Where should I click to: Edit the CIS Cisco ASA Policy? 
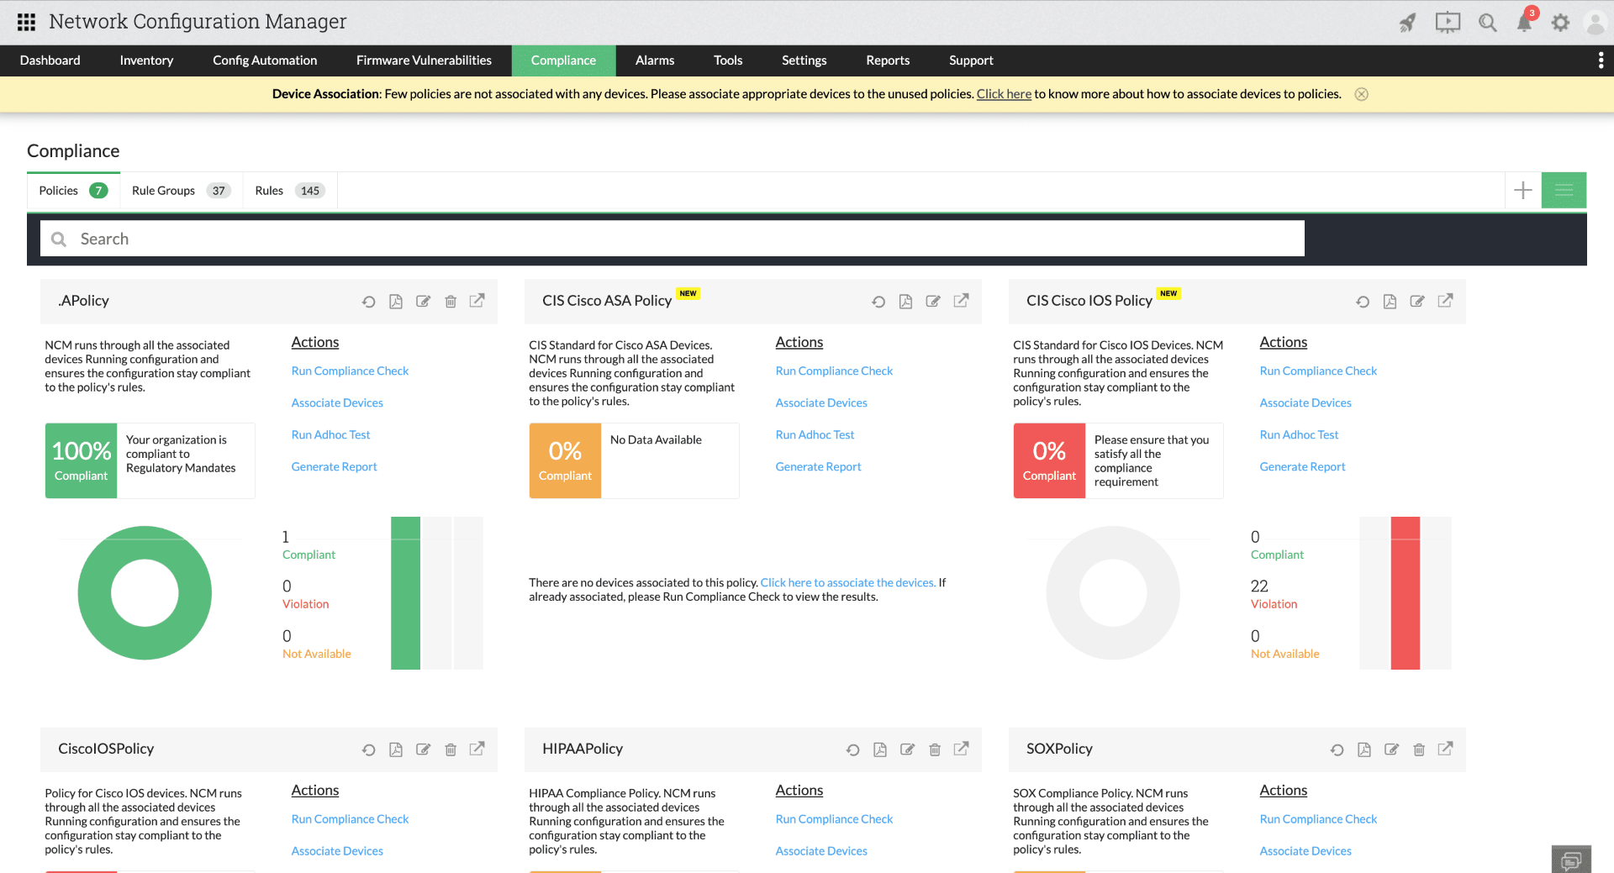point(933,302)
